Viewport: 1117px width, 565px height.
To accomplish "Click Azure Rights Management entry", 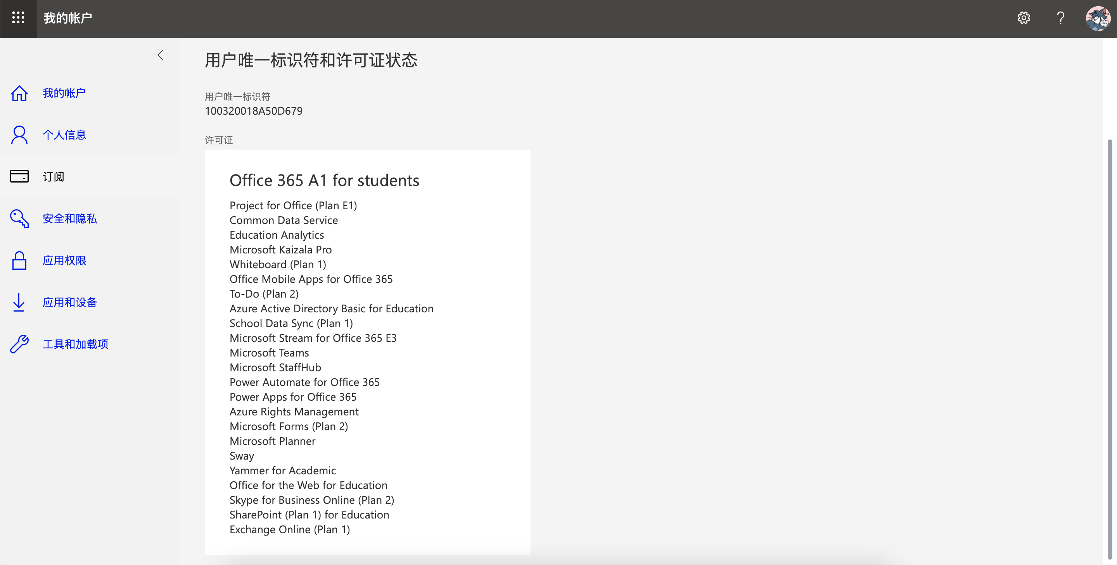I will (294, 412).
